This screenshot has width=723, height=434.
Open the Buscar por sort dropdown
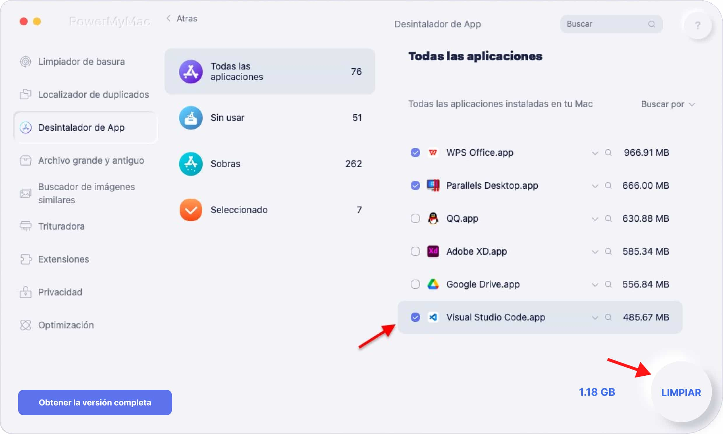pos(668,104)
